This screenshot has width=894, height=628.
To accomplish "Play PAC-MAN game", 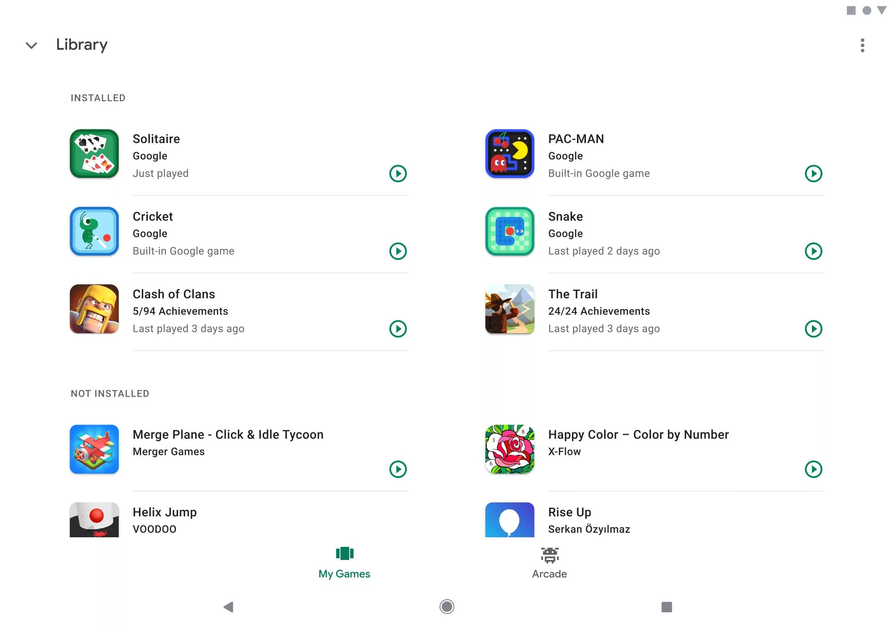I will tap(814, 173).
